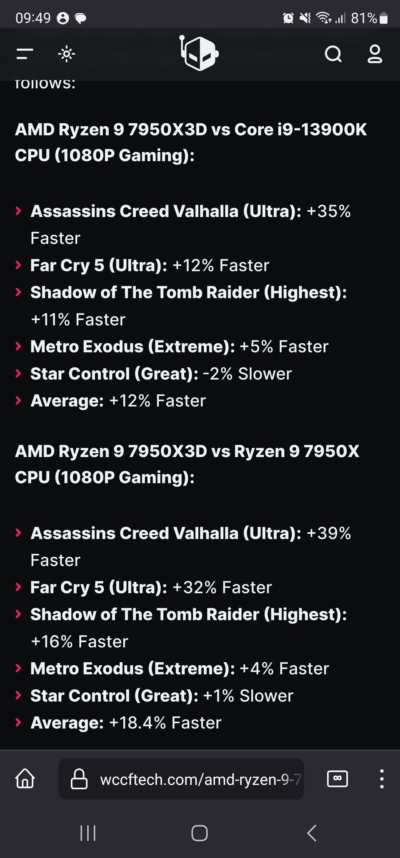Tap the Android back arrow
The height and width of the screenshot is (858, 400).
[x=311, y=833]
